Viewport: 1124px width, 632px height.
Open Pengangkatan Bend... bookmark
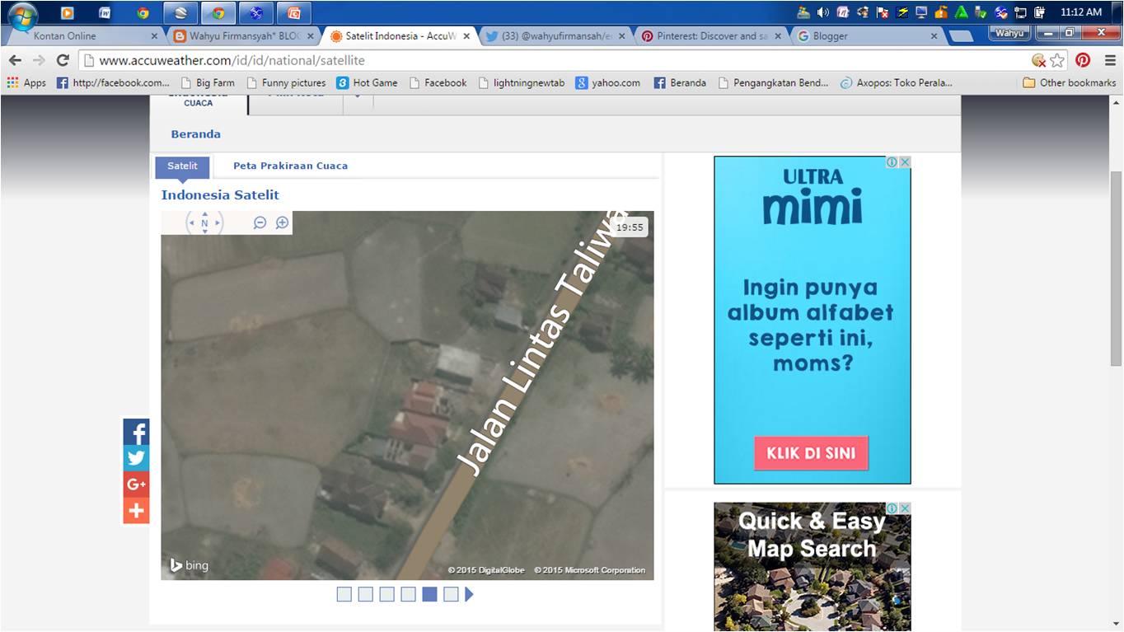tap(774, 82)
